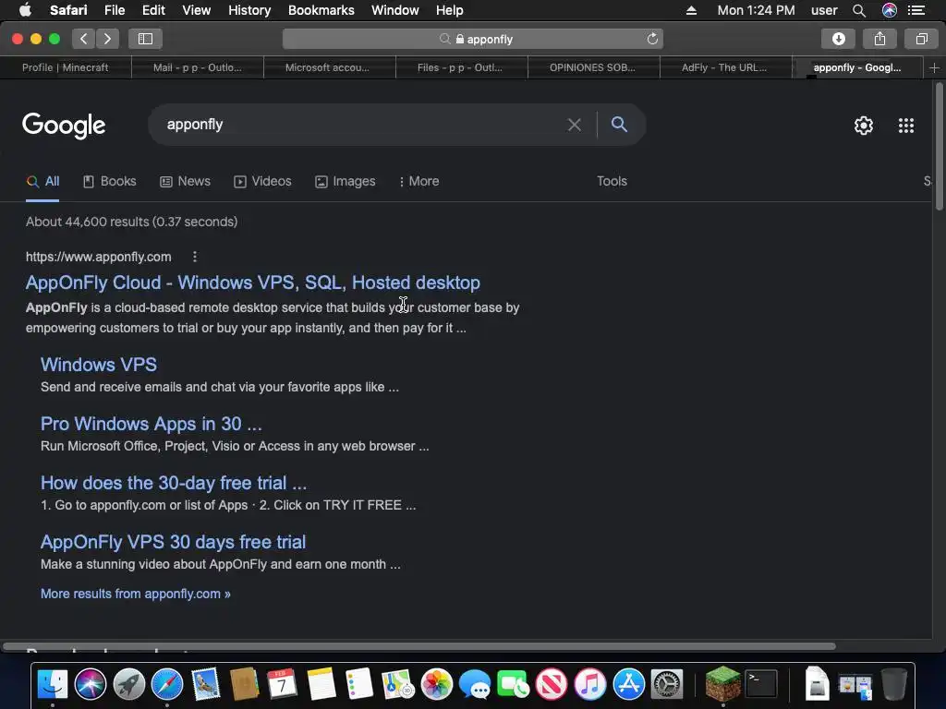Open the Tools options

tap(612, 182)
